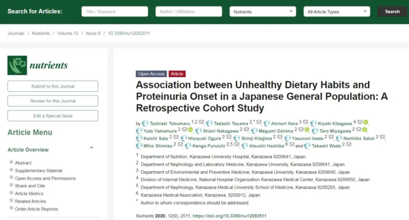
Task: Open ORCID icon beside Taro Miyagawa
Action: click(x=365, y=130)
